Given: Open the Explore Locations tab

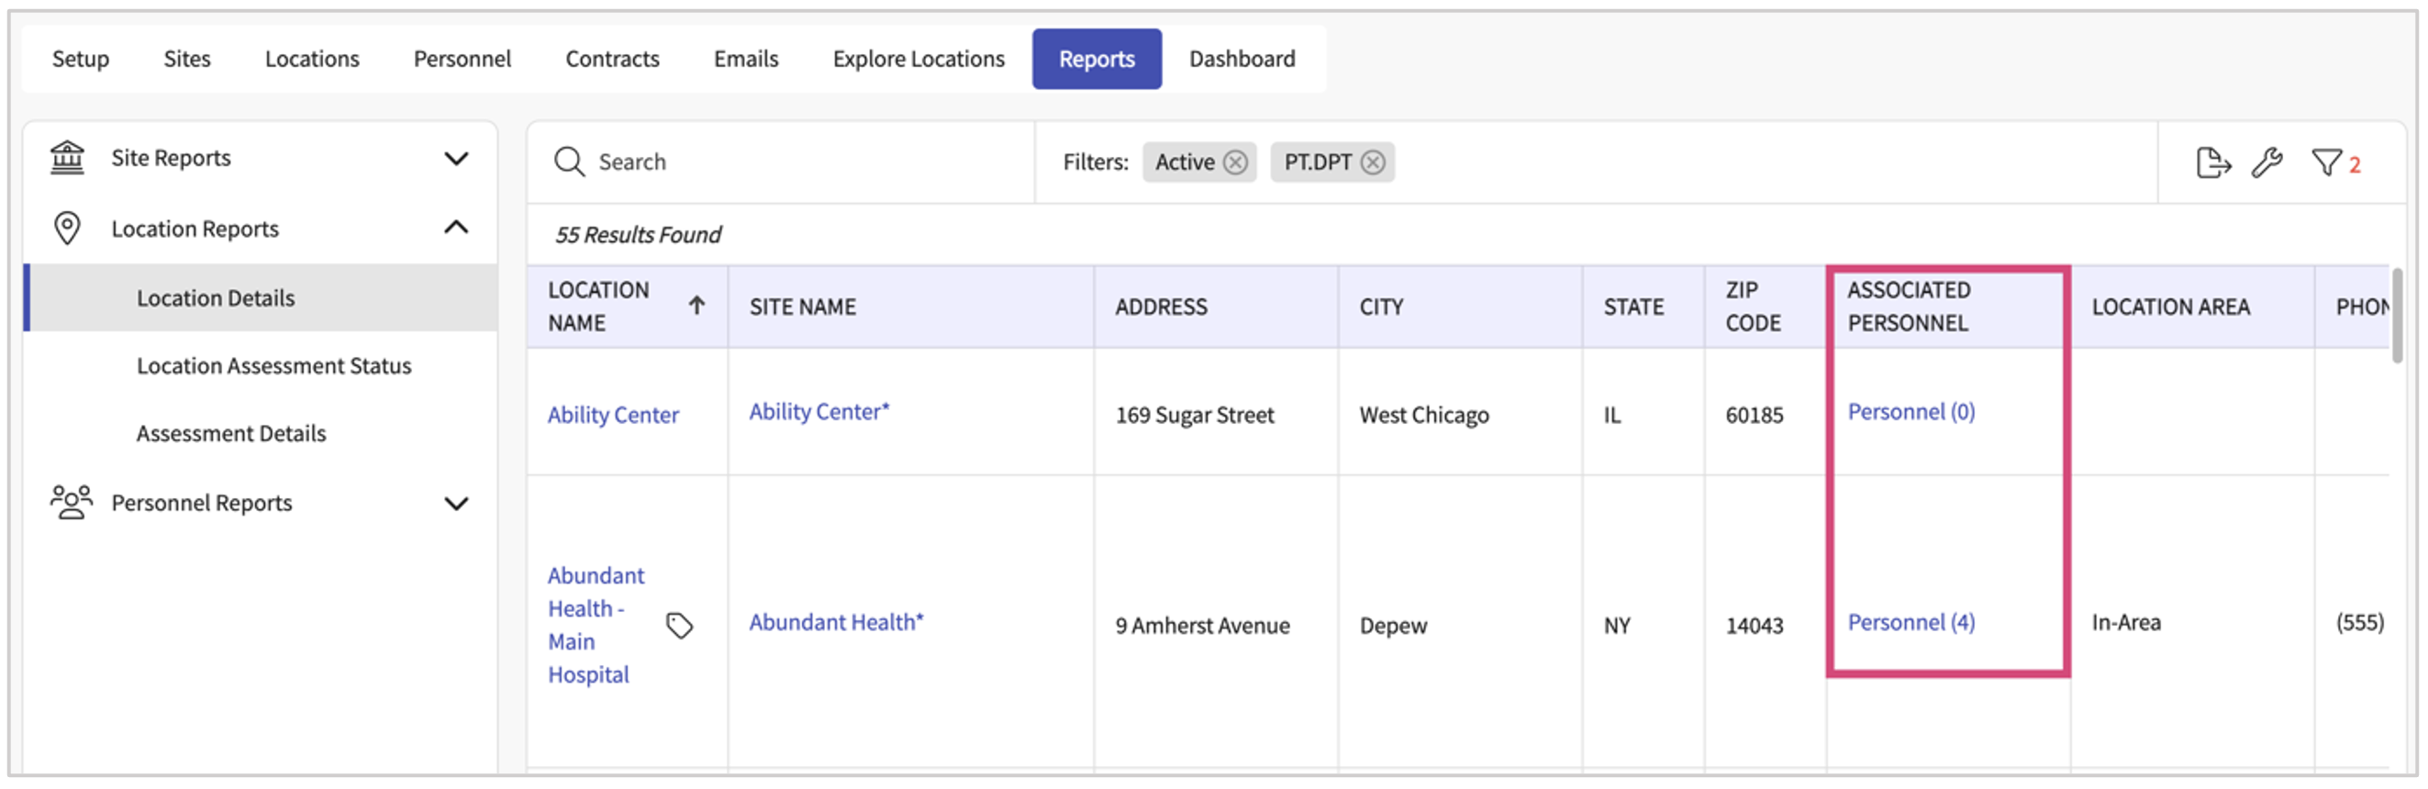Looking at the screenshot, I should (x=918, y=59).
